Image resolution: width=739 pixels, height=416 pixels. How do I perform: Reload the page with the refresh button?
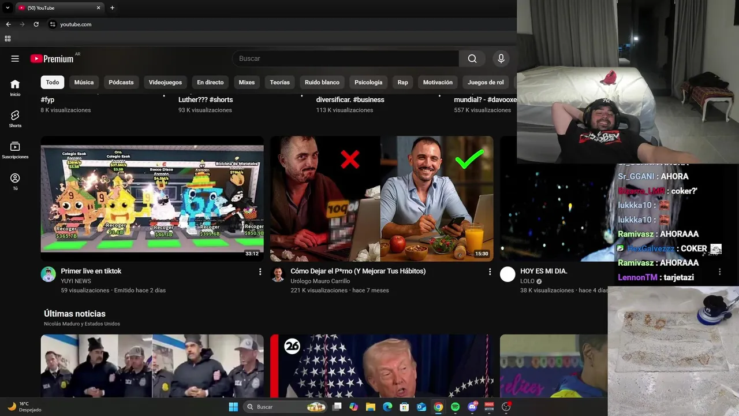click(36, 24)
